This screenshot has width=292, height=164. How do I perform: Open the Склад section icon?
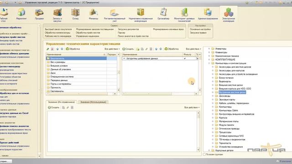tap(75, 14)
